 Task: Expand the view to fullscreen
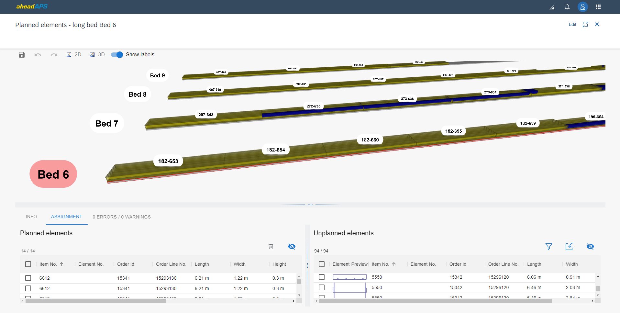point(586,24)
